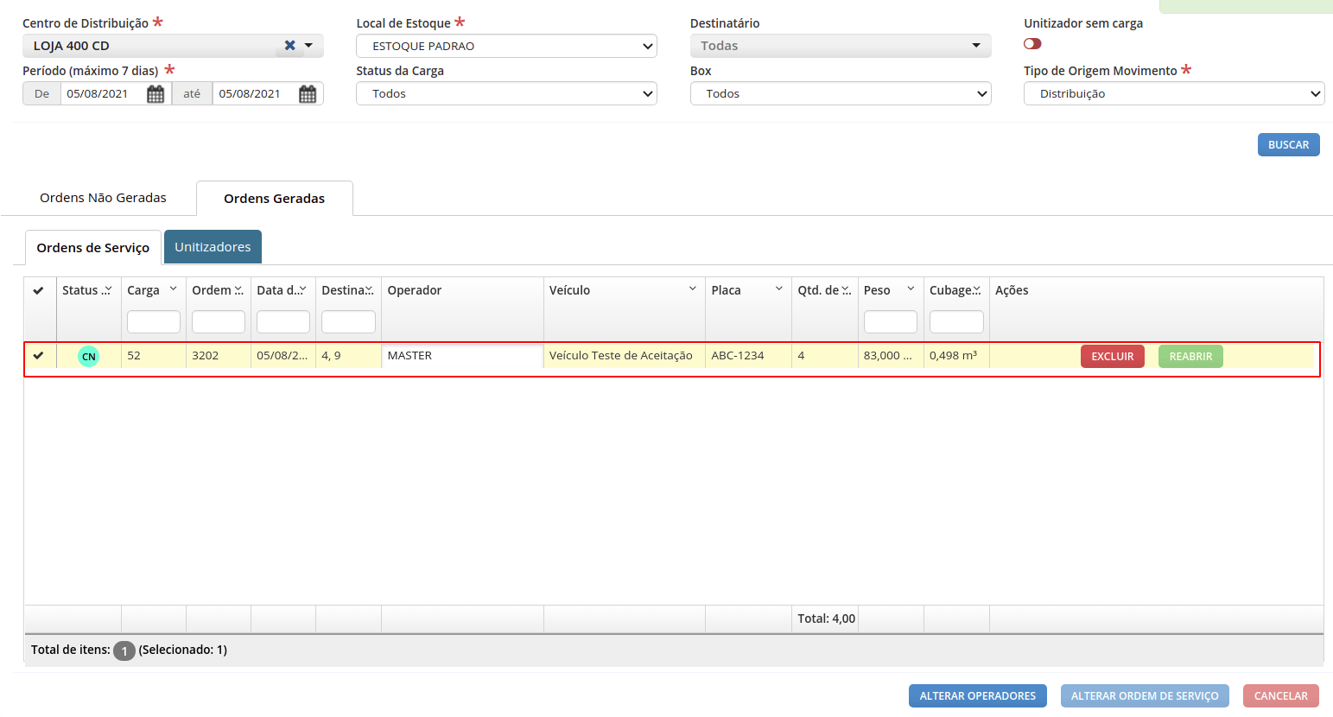Click the Carga column filter field
1333x717 pixels.
(x=154, y=321)
